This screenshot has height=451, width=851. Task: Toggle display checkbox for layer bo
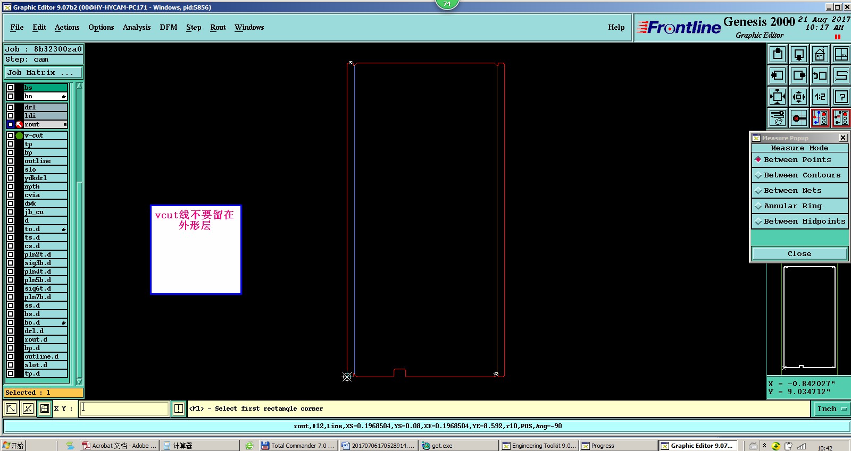coord(11,96)
